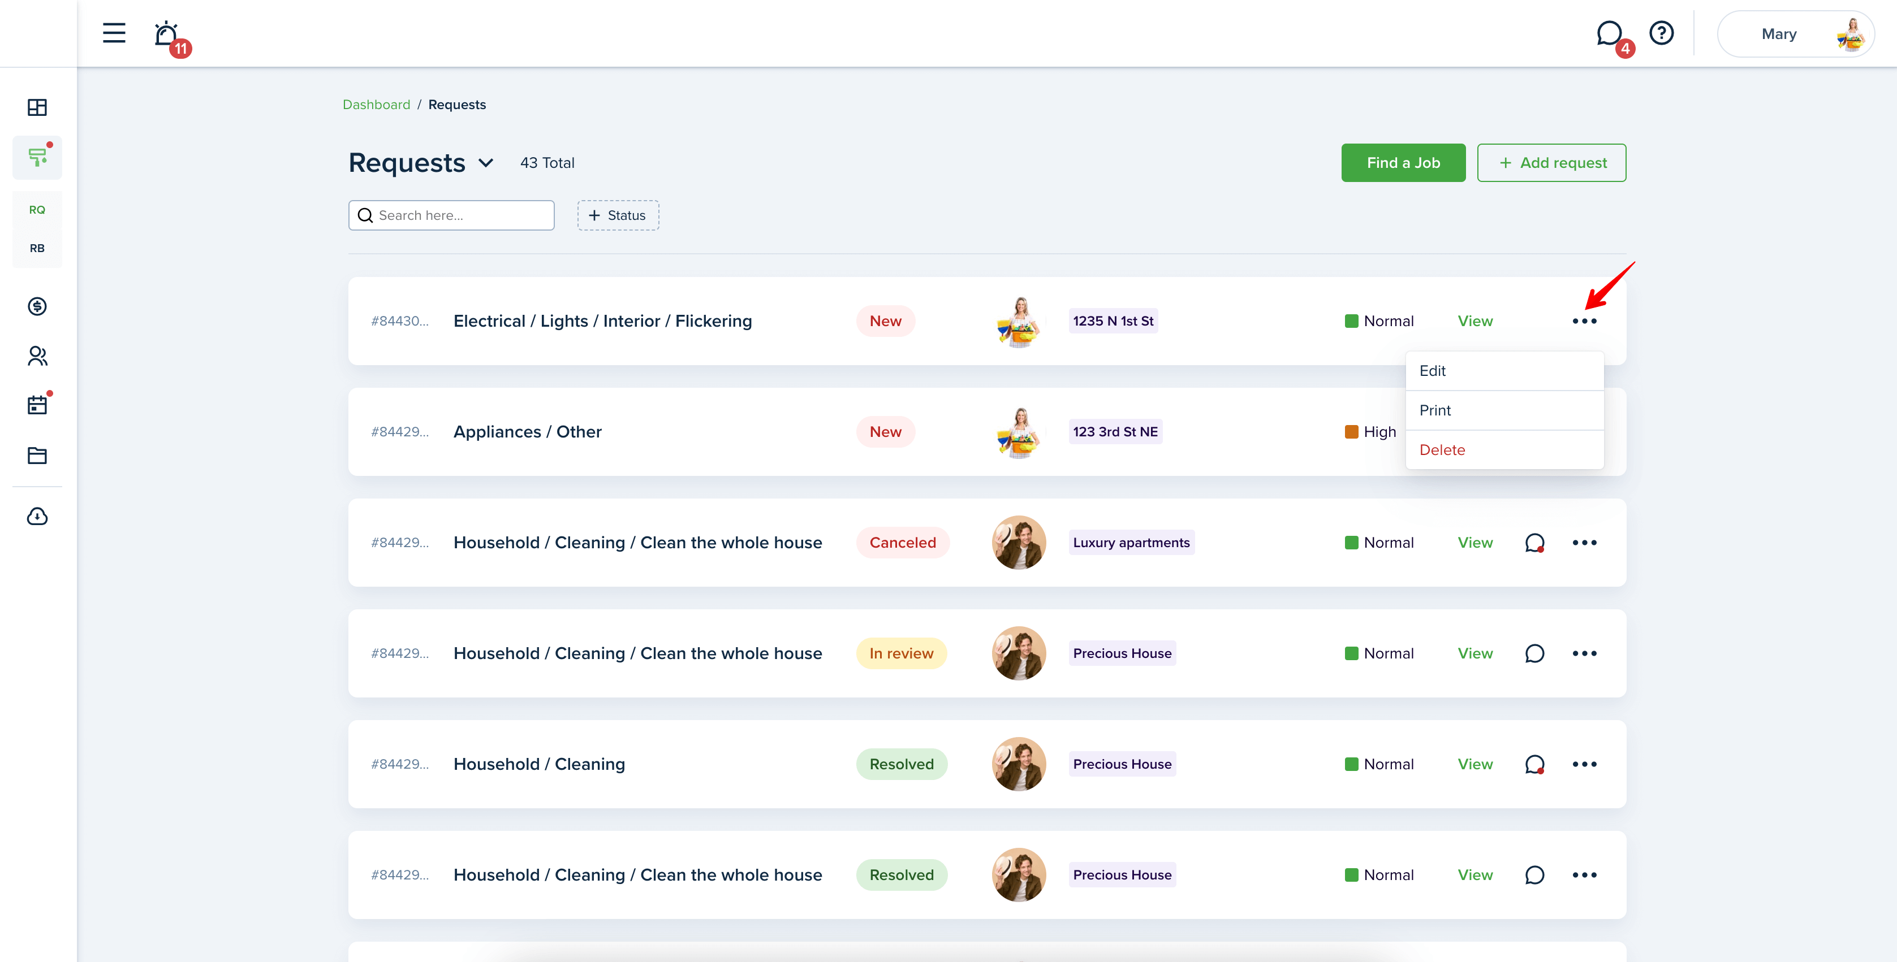Open chat for Household / Cleaning Resolved request
This screenshot has height=962, width=1897.
1534,764
